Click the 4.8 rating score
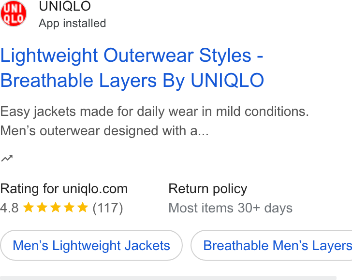 (10, 208)
